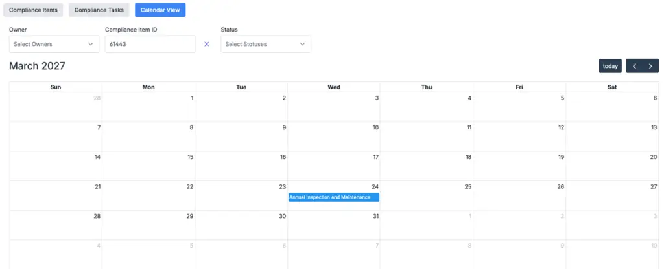664x269 pixels.
Task: Select March 1 on the calendar
Action: point(148,106)
